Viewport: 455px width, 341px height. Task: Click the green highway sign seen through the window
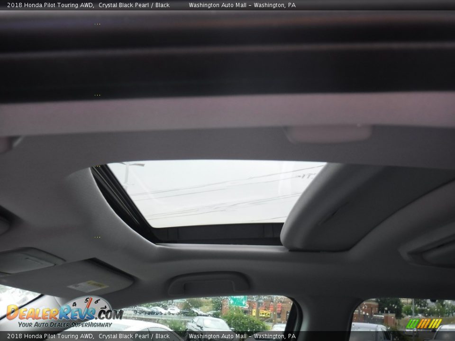[238, 301]
